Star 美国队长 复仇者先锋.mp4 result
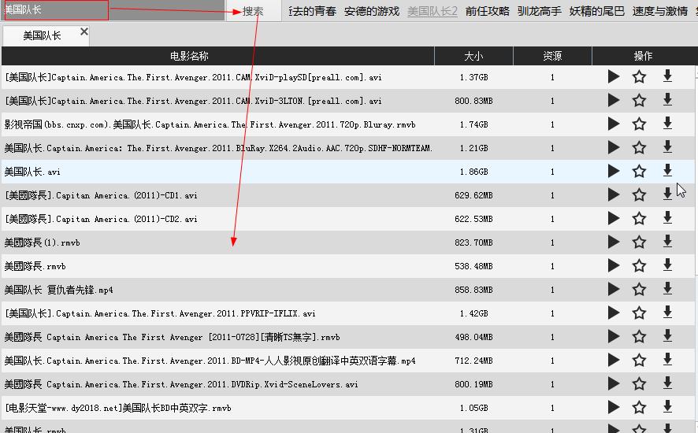 [639, 289]
